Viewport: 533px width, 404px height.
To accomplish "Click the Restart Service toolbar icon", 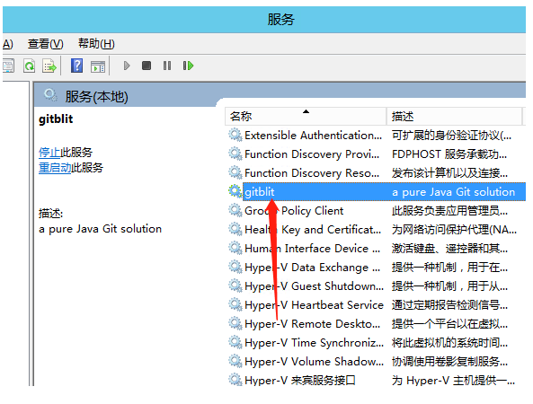I will pyautogui.click(x=188, y=66).
